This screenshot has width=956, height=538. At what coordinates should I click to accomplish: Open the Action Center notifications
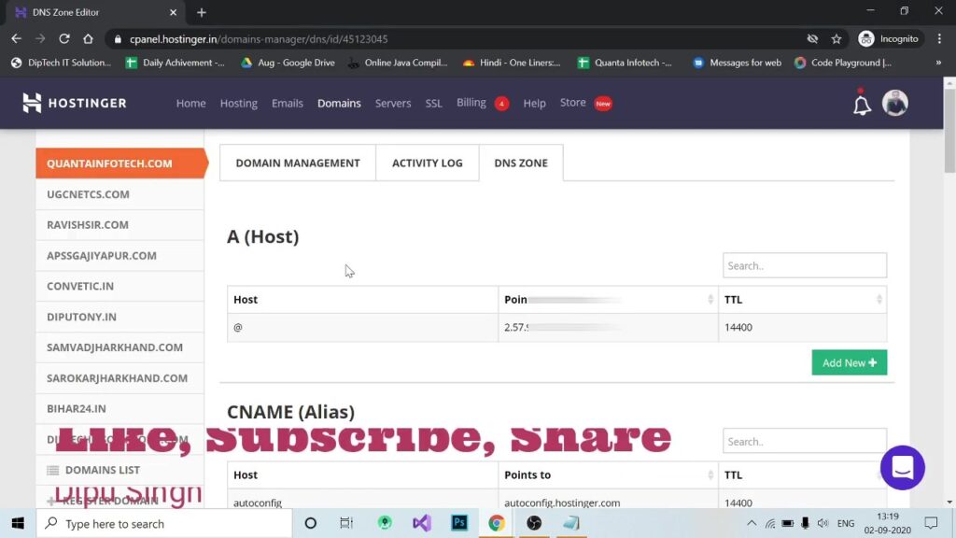(931, 523)
